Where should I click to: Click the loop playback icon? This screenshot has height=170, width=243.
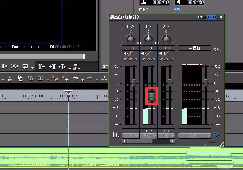[25, 66]
